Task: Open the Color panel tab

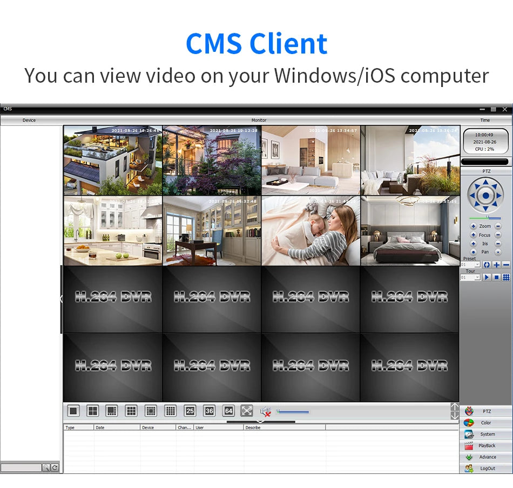Action: (x=486, y=423)
